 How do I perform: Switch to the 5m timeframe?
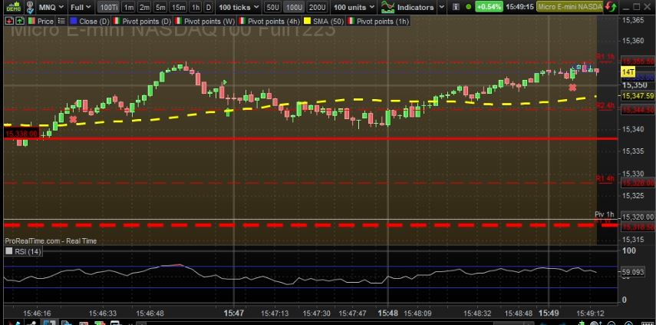[x=160, y=7]
